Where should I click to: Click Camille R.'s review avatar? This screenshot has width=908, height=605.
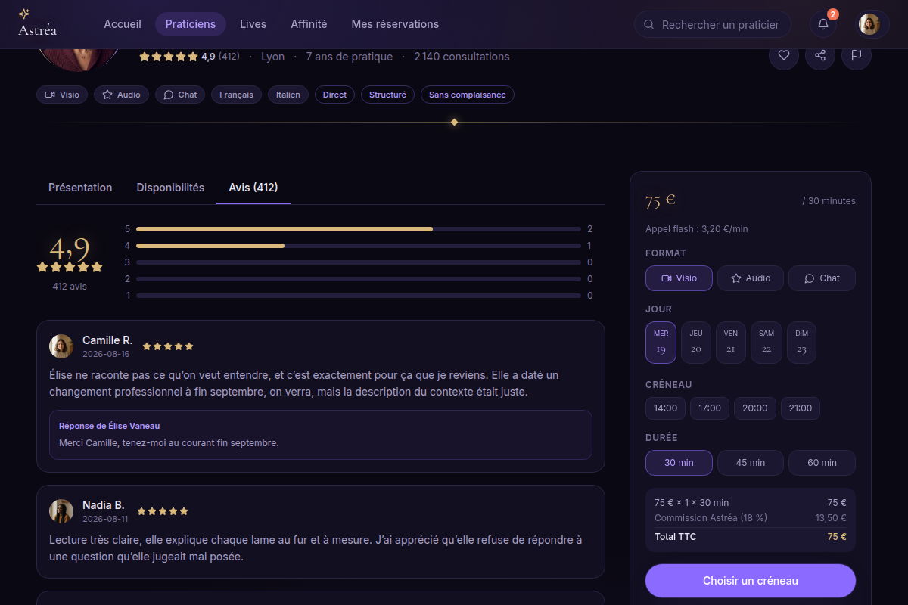pyautogui.click(x=61, y=346)
